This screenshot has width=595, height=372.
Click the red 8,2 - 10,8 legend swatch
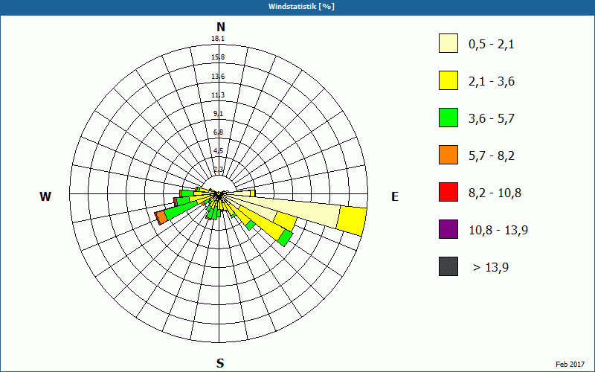(448, 192)
